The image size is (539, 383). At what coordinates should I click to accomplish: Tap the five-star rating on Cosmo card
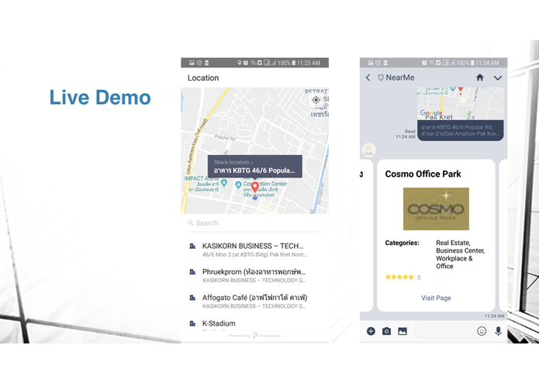(399, 278)
